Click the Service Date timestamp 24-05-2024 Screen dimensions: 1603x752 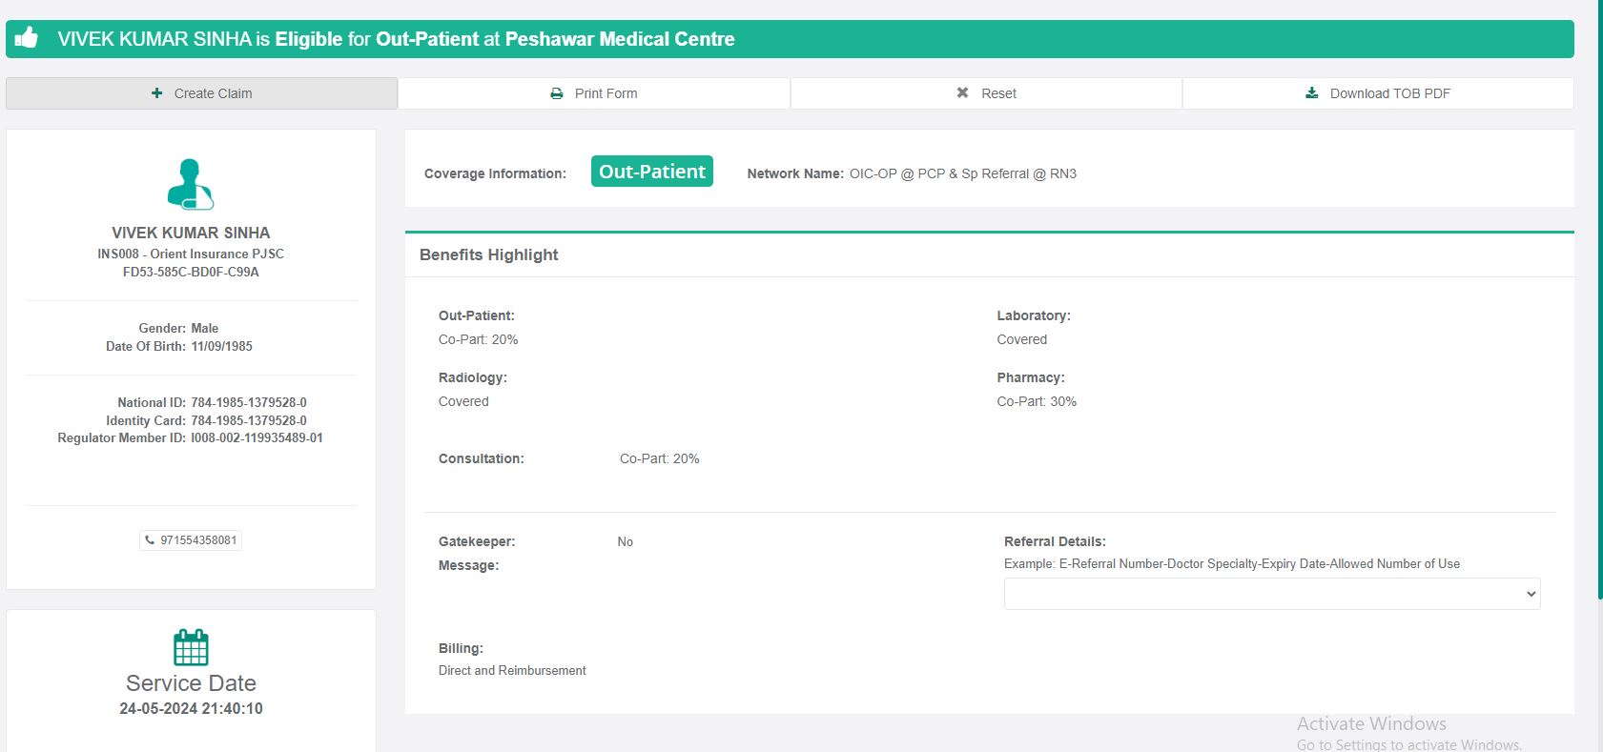(x=191, y=708)
